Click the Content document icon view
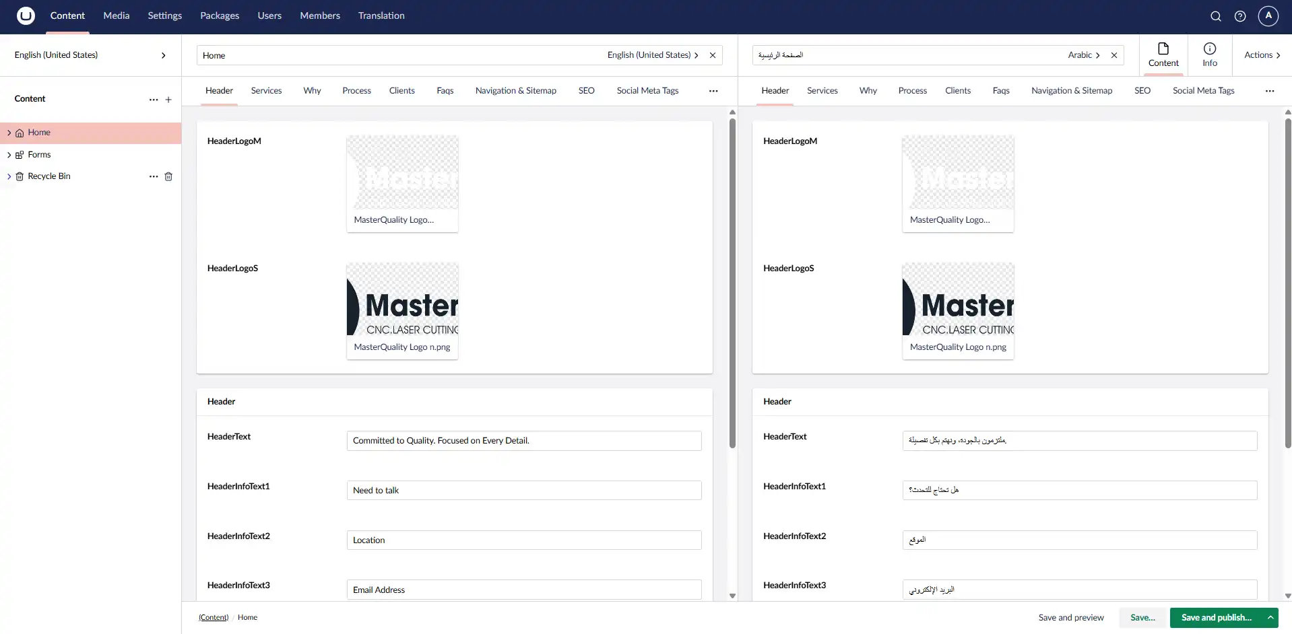Screen dimensions: 1292x634 [x=1163, y=55]
